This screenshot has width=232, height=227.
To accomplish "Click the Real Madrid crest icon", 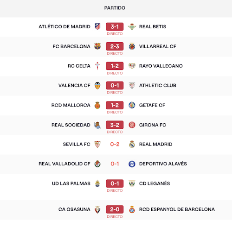I will tap(132, 144).
